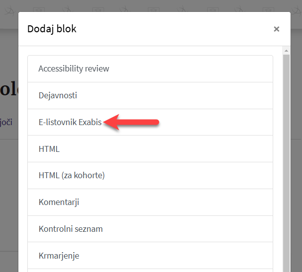Click the block entry below Komentarji
This screenshot has height=272, width=302.
(x=150, y=229)
